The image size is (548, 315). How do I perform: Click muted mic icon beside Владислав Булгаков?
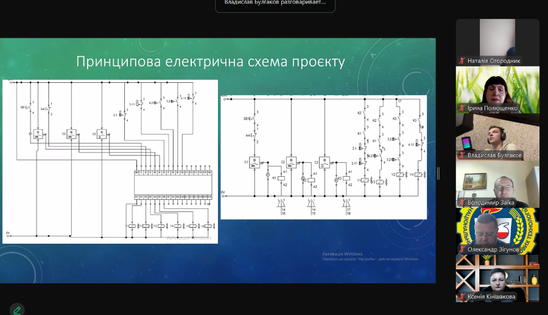(462, 155)
